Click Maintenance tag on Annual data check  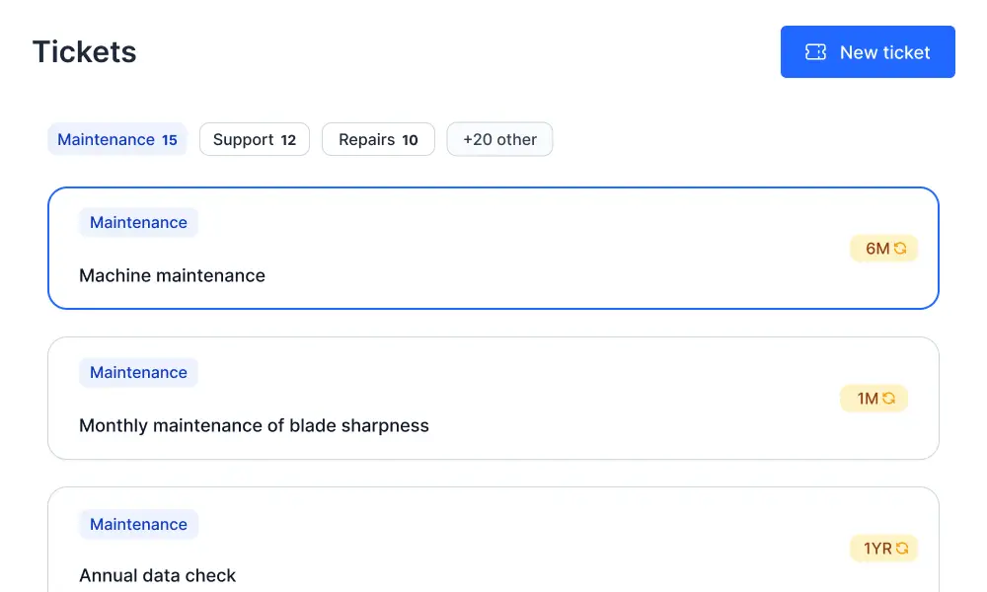138,525
